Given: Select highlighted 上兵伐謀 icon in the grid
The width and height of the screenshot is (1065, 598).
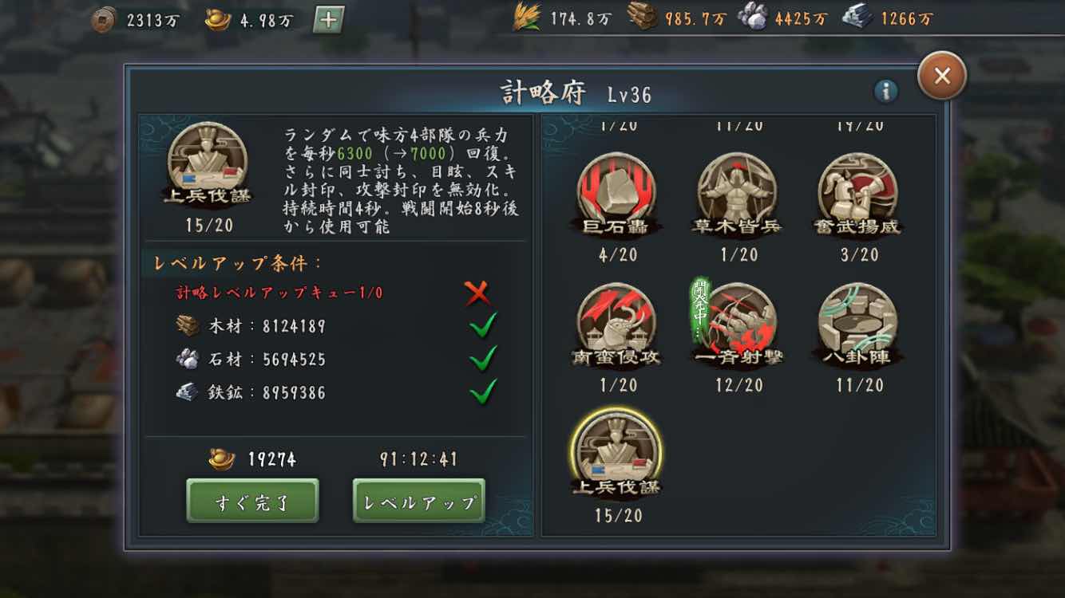Looking at the screenshot, I should coord(617,453).
